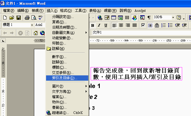191x116 pixels.
Task: Choose 頁碼 menu entry
Action: click(x=67, y=22)
